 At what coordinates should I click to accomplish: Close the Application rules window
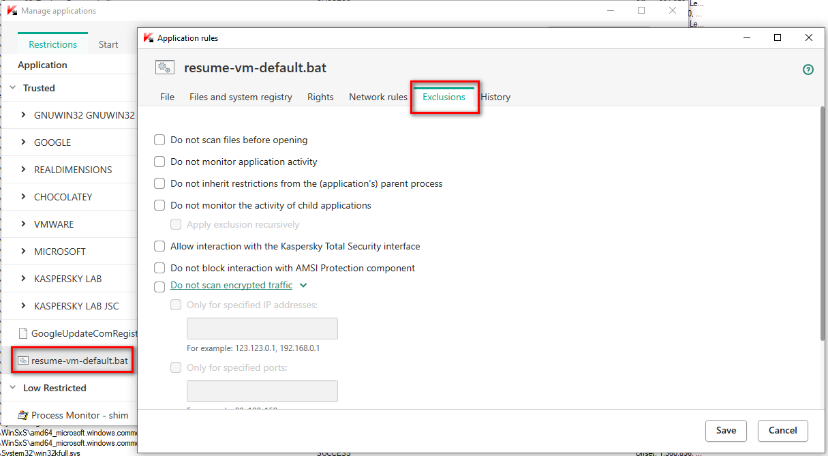809,38
